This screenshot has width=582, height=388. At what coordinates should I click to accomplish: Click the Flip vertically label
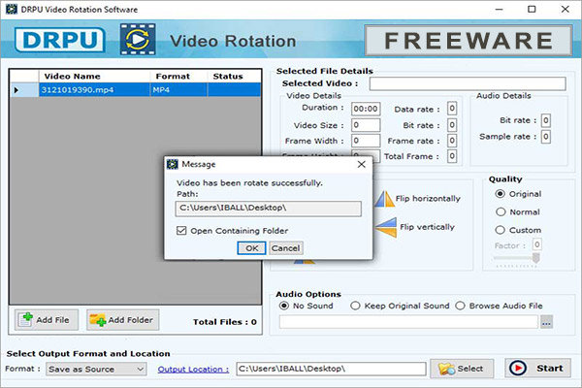click(x=427, y=227)
